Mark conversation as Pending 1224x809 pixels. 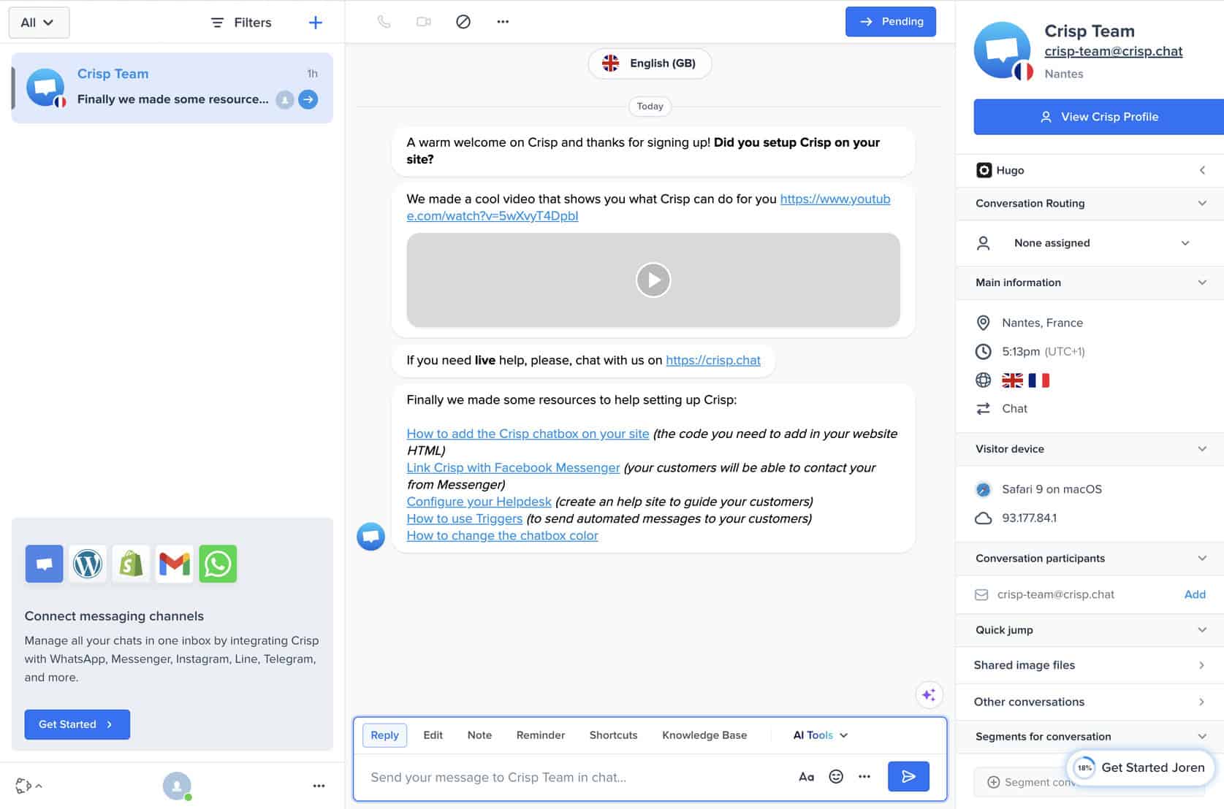890,22
